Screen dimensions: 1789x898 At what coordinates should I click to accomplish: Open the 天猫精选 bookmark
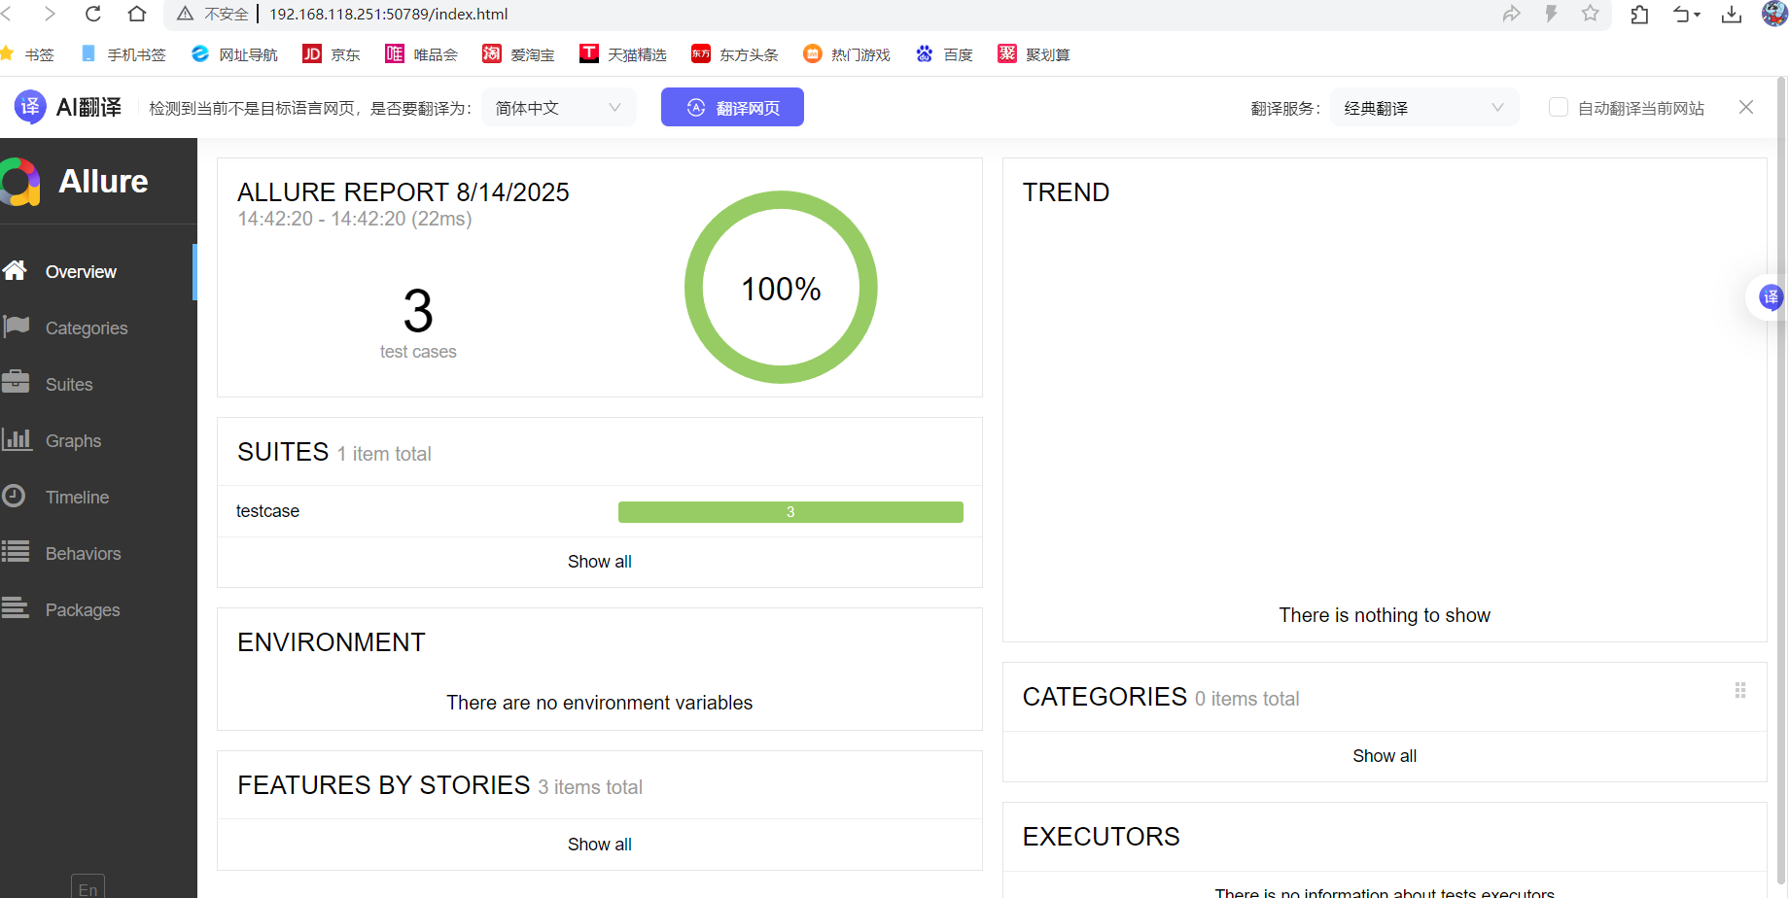tap(623, 54)
